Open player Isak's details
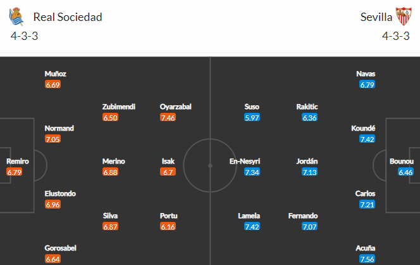Viewport: 420px width, 265px height. tap(168, 162)
